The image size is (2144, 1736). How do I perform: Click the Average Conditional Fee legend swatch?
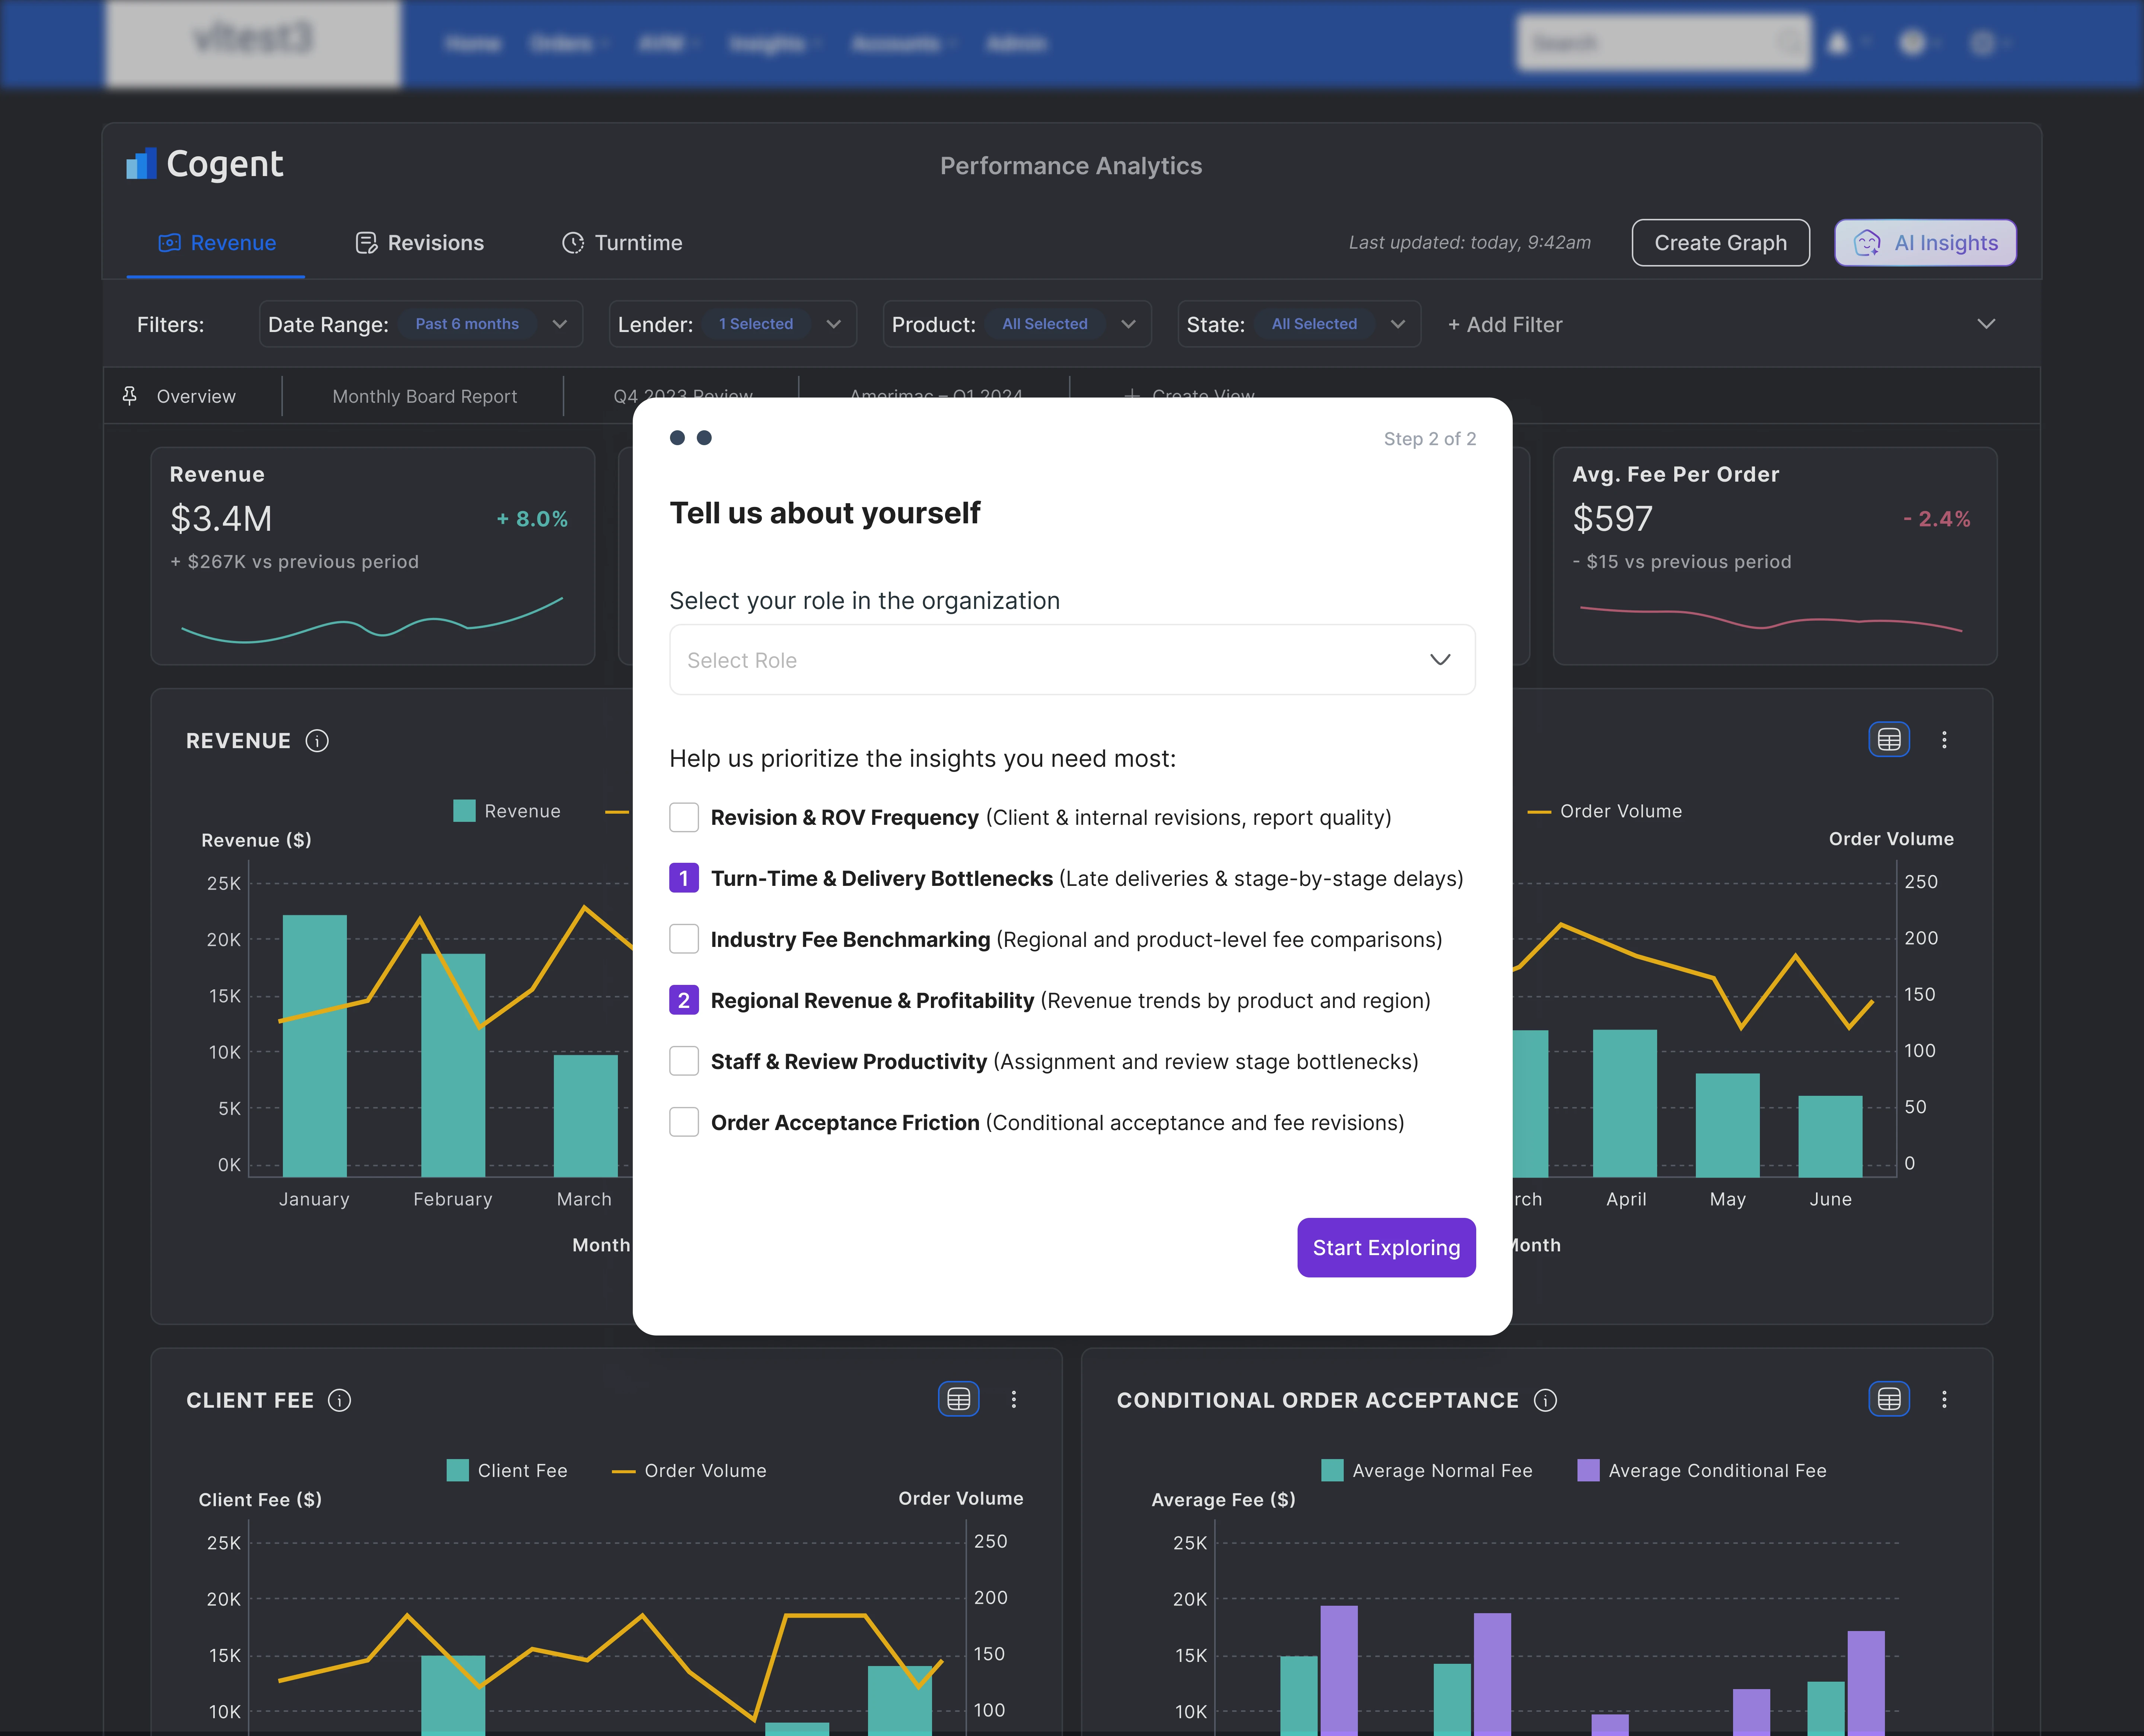coord(1587,1470)
